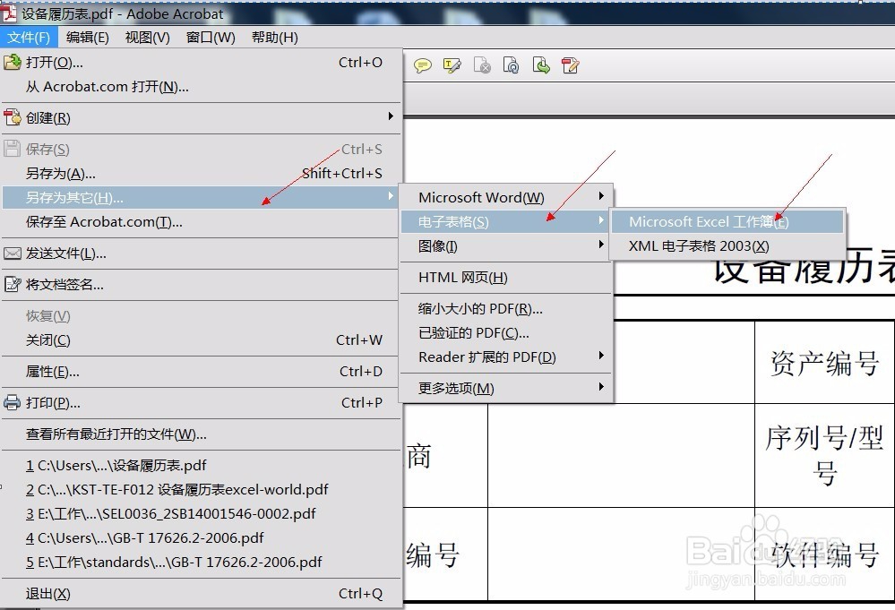Choose 保存至 Acrobat.com(T)...
The width and height of the screenshot is (895, 610).
202,222
